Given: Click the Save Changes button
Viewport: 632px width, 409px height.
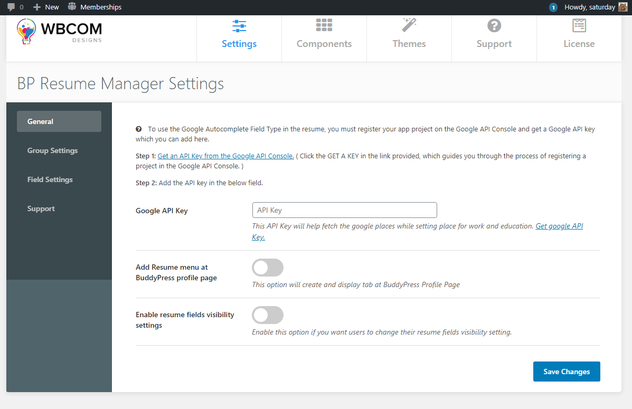Looking at the screenshot, I should pos(567,372).
